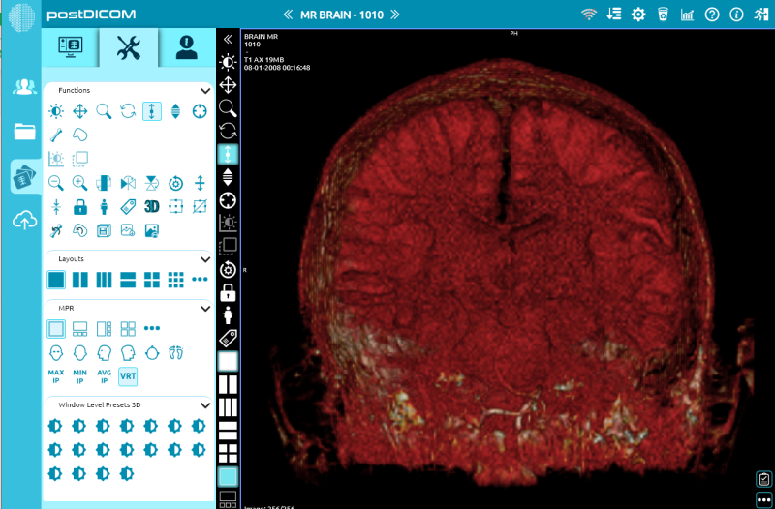Click the magnifier Zoom tool in Functions
The width and height of the screenshot is (775, 509).
click(x=105, y=111)
